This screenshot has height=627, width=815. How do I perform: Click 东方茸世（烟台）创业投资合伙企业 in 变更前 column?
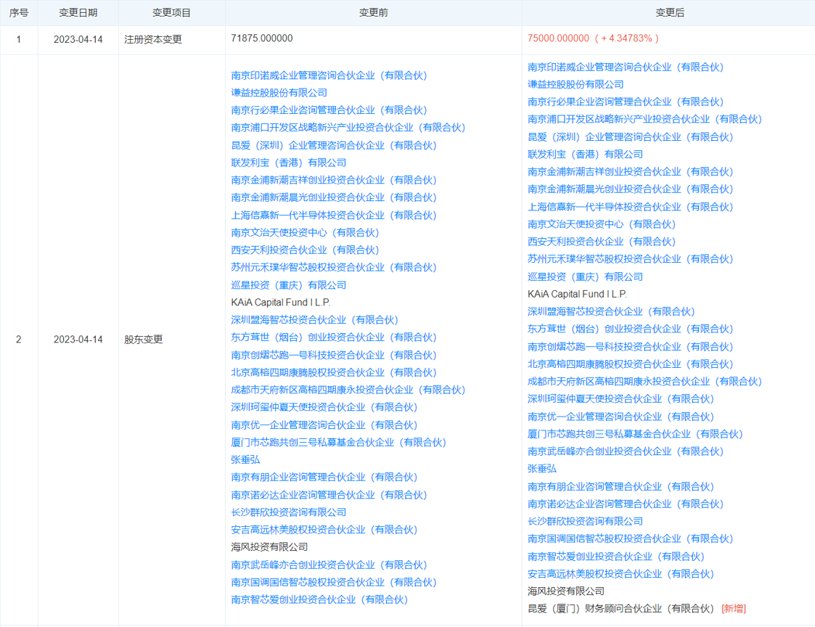click(x=334, y=337)
